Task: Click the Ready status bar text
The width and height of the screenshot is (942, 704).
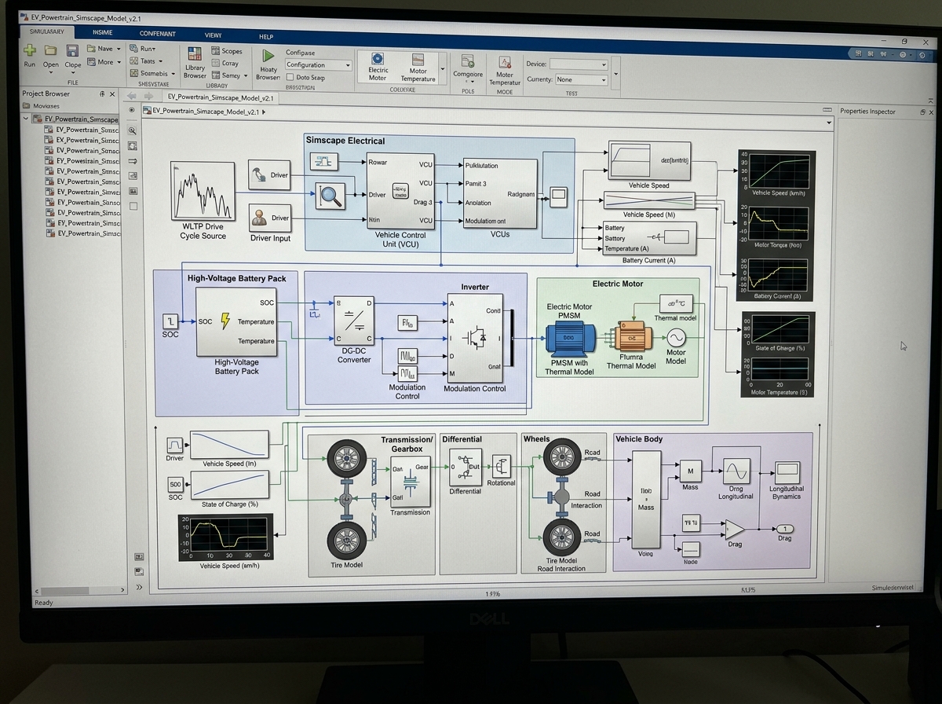Action: (x=44, y=603)
